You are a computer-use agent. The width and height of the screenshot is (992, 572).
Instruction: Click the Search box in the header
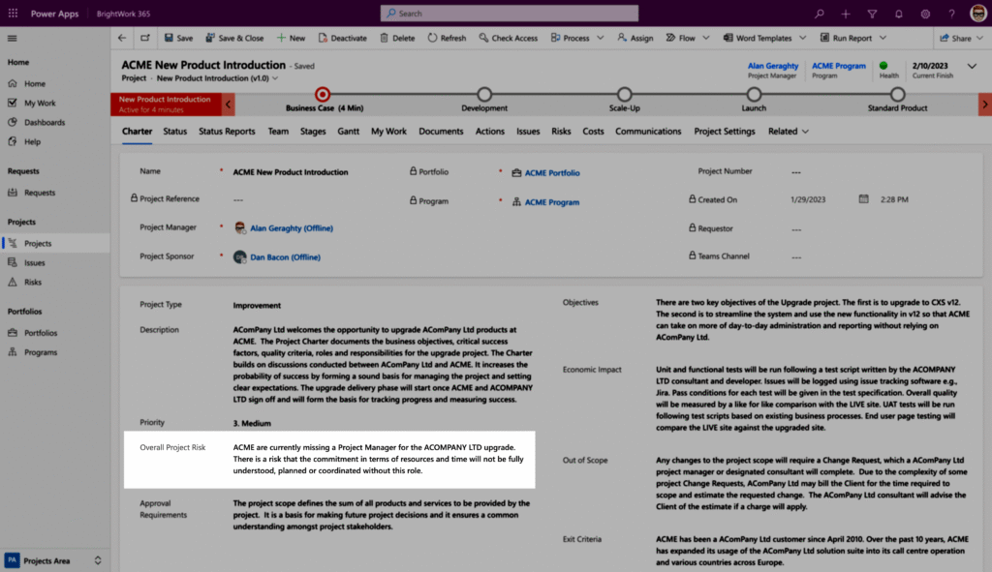click(x=509, y=14)
